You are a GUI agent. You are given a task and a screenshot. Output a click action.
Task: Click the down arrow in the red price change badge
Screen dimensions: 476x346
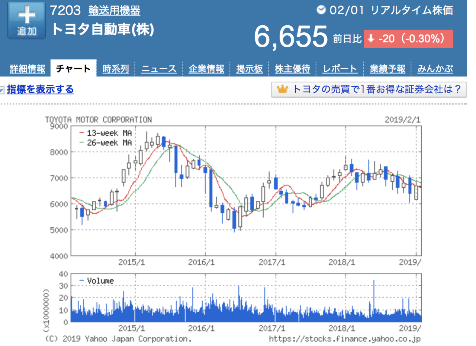(x=371, y=39)
